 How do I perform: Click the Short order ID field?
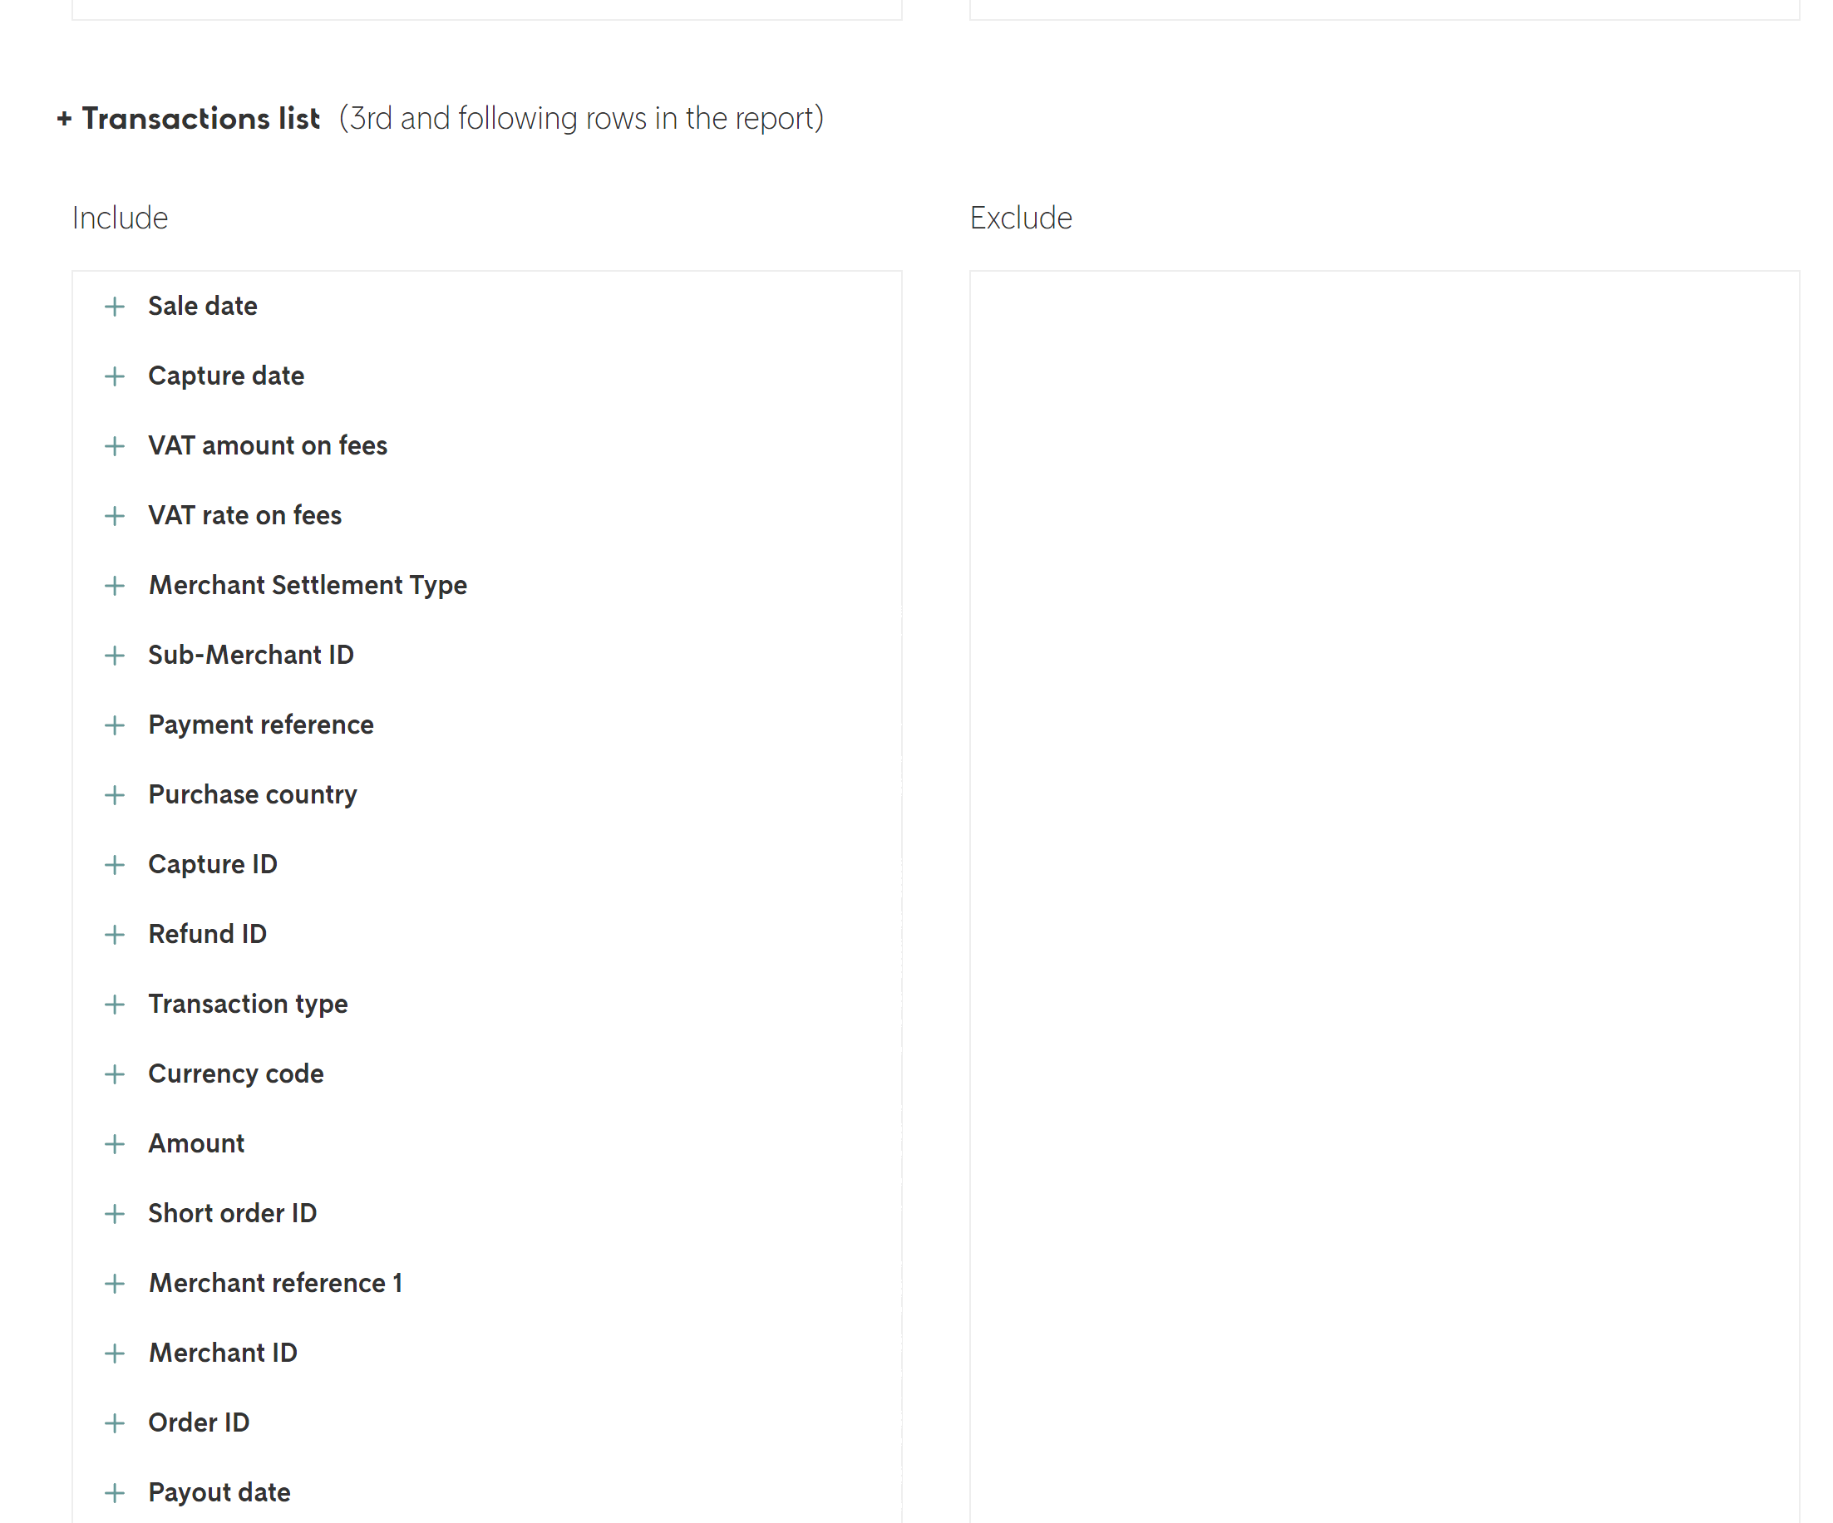(x=232, y=1213)
